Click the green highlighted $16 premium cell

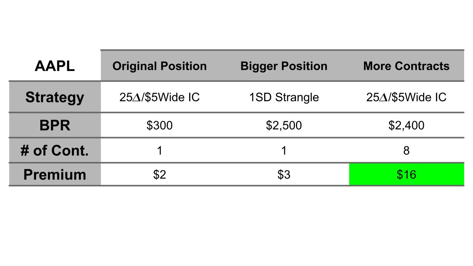coord(406,174)
